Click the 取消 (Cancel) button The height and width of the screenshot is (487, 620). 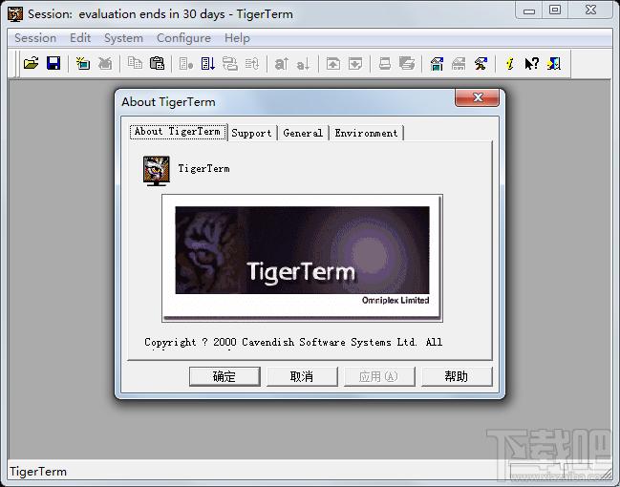[x=302, y=376]
